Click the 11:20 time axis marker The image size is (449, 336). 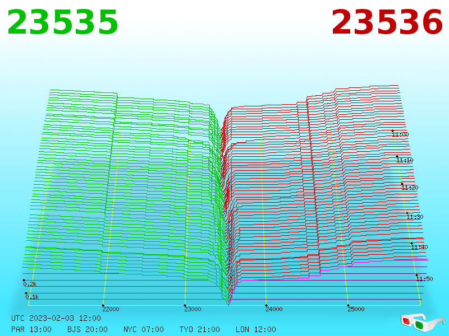pos(410,188)
